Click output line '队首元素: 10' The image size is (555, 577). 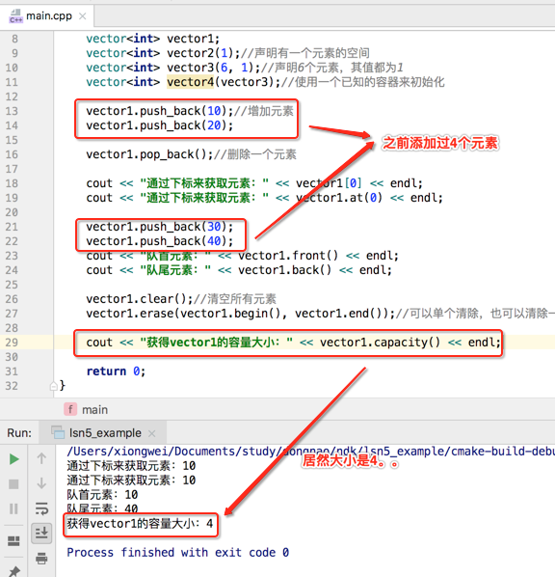click(x=102, y=495)
